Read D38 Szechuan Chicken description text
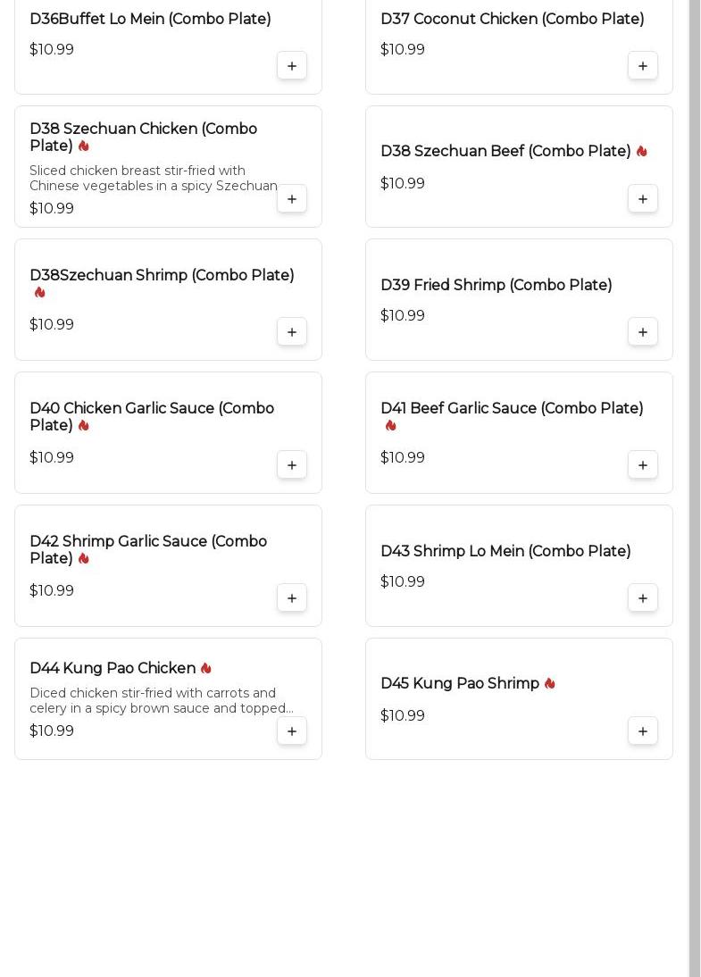 154,179
